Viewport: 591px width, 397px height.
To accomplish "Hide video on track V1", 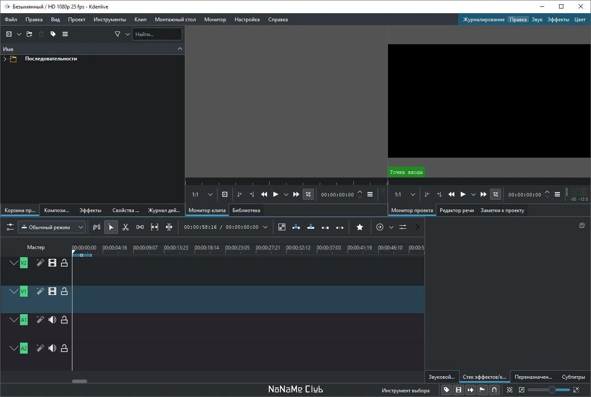I will click(52, 292).
